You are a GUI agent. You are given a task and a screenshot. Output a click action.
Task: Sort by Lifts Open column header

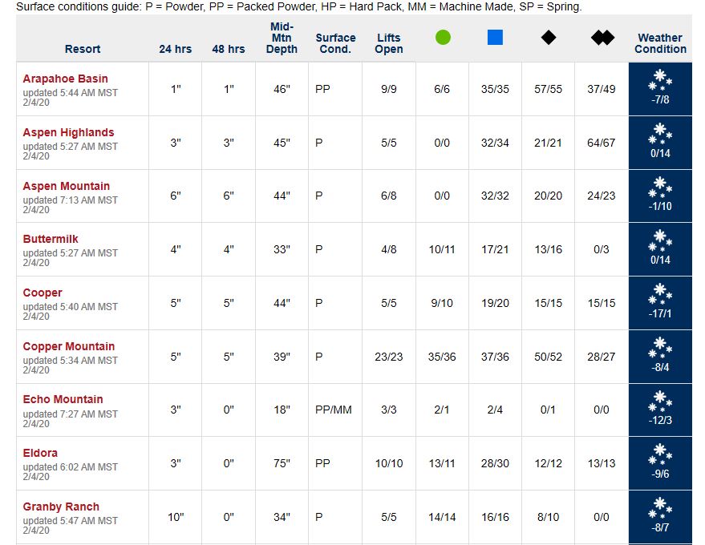click(x=389, y=43)
